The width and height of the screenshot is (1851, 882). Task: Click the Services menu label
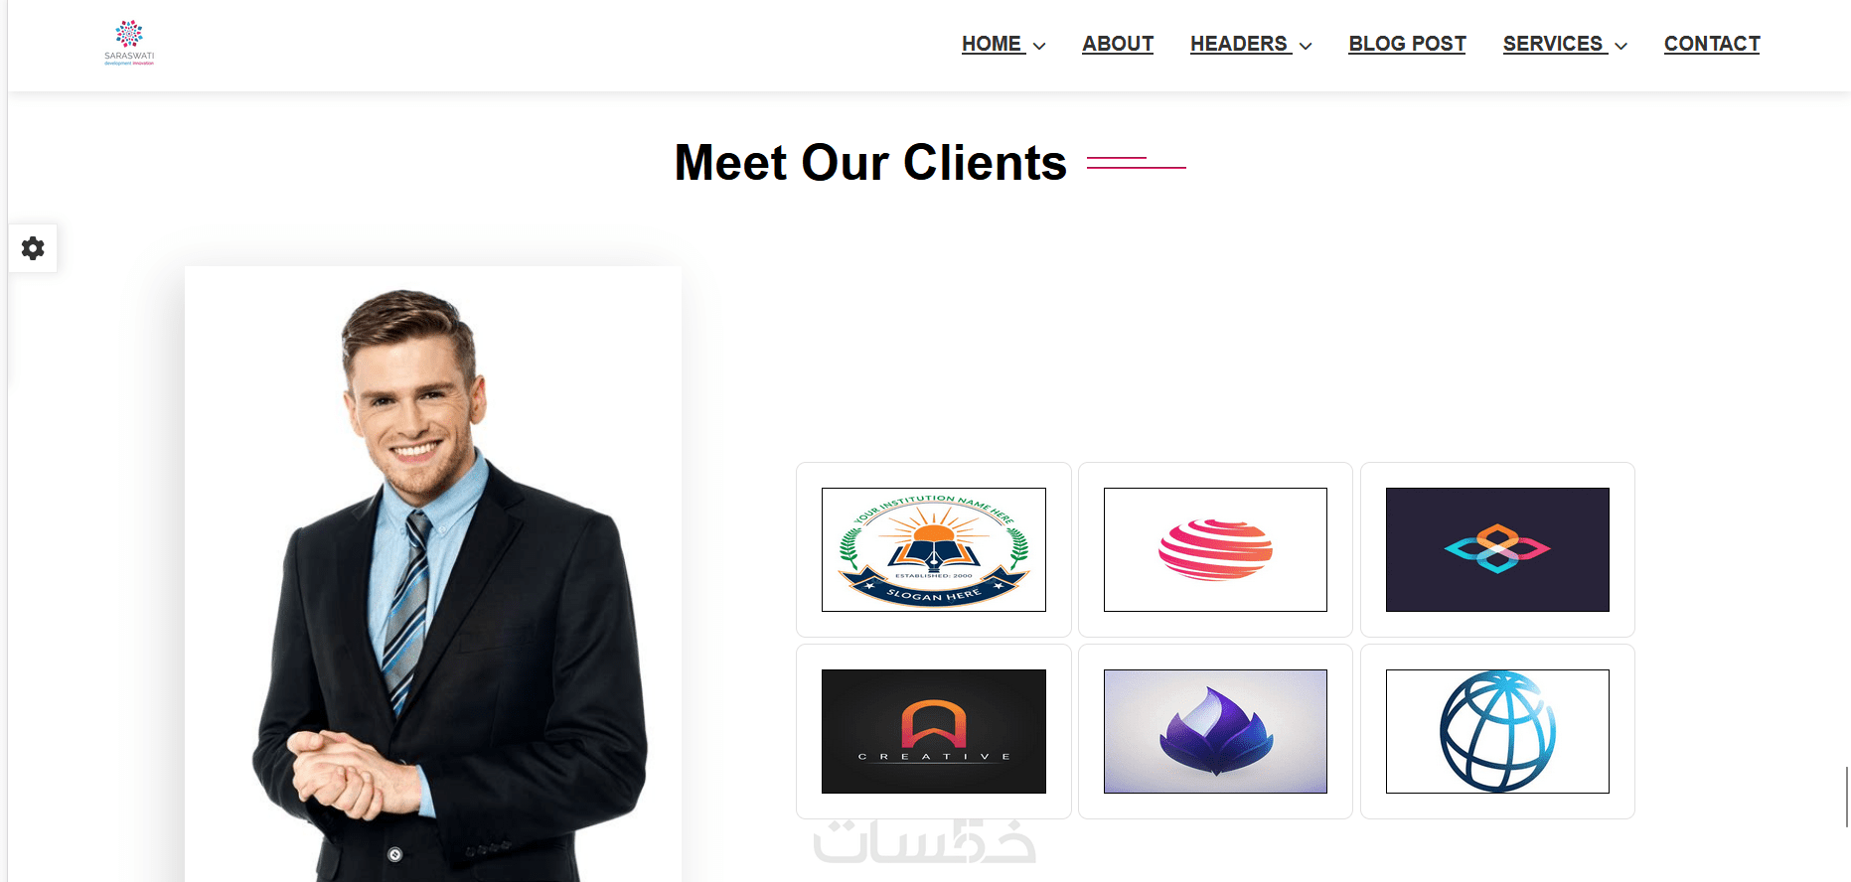1553,44
